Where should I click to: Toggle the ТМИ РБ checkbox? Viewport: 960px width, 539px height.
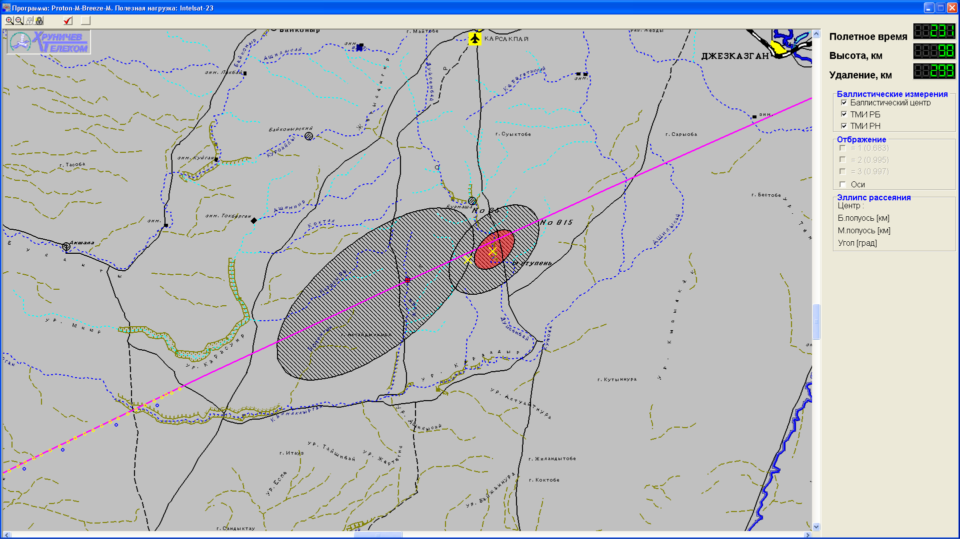(x=844, y=114)
